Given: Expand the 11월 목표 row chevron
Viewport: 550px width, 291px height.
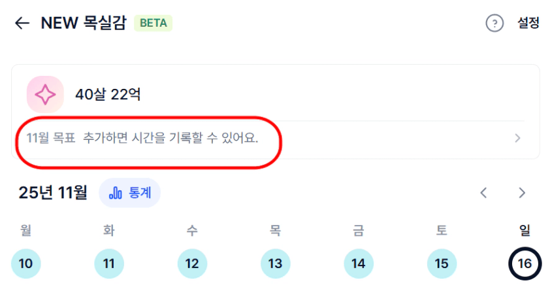Looking at the screenshot, I should click(x=517, y=139).
